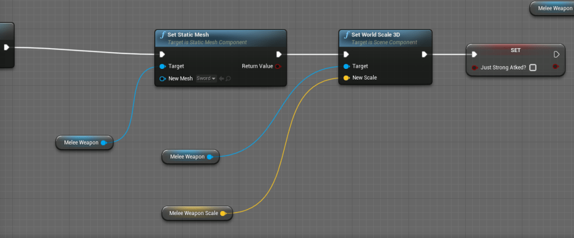The height and width of the screenshot is (238, 574).
Task: Click the New Mesh input pin
Action: click(x=162, y=78)
